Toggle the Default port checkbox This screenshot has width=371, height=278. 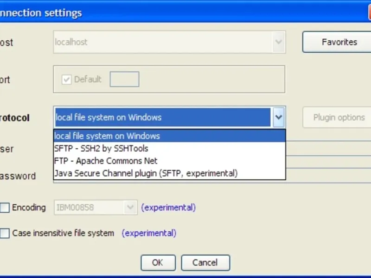coord(66,79)
